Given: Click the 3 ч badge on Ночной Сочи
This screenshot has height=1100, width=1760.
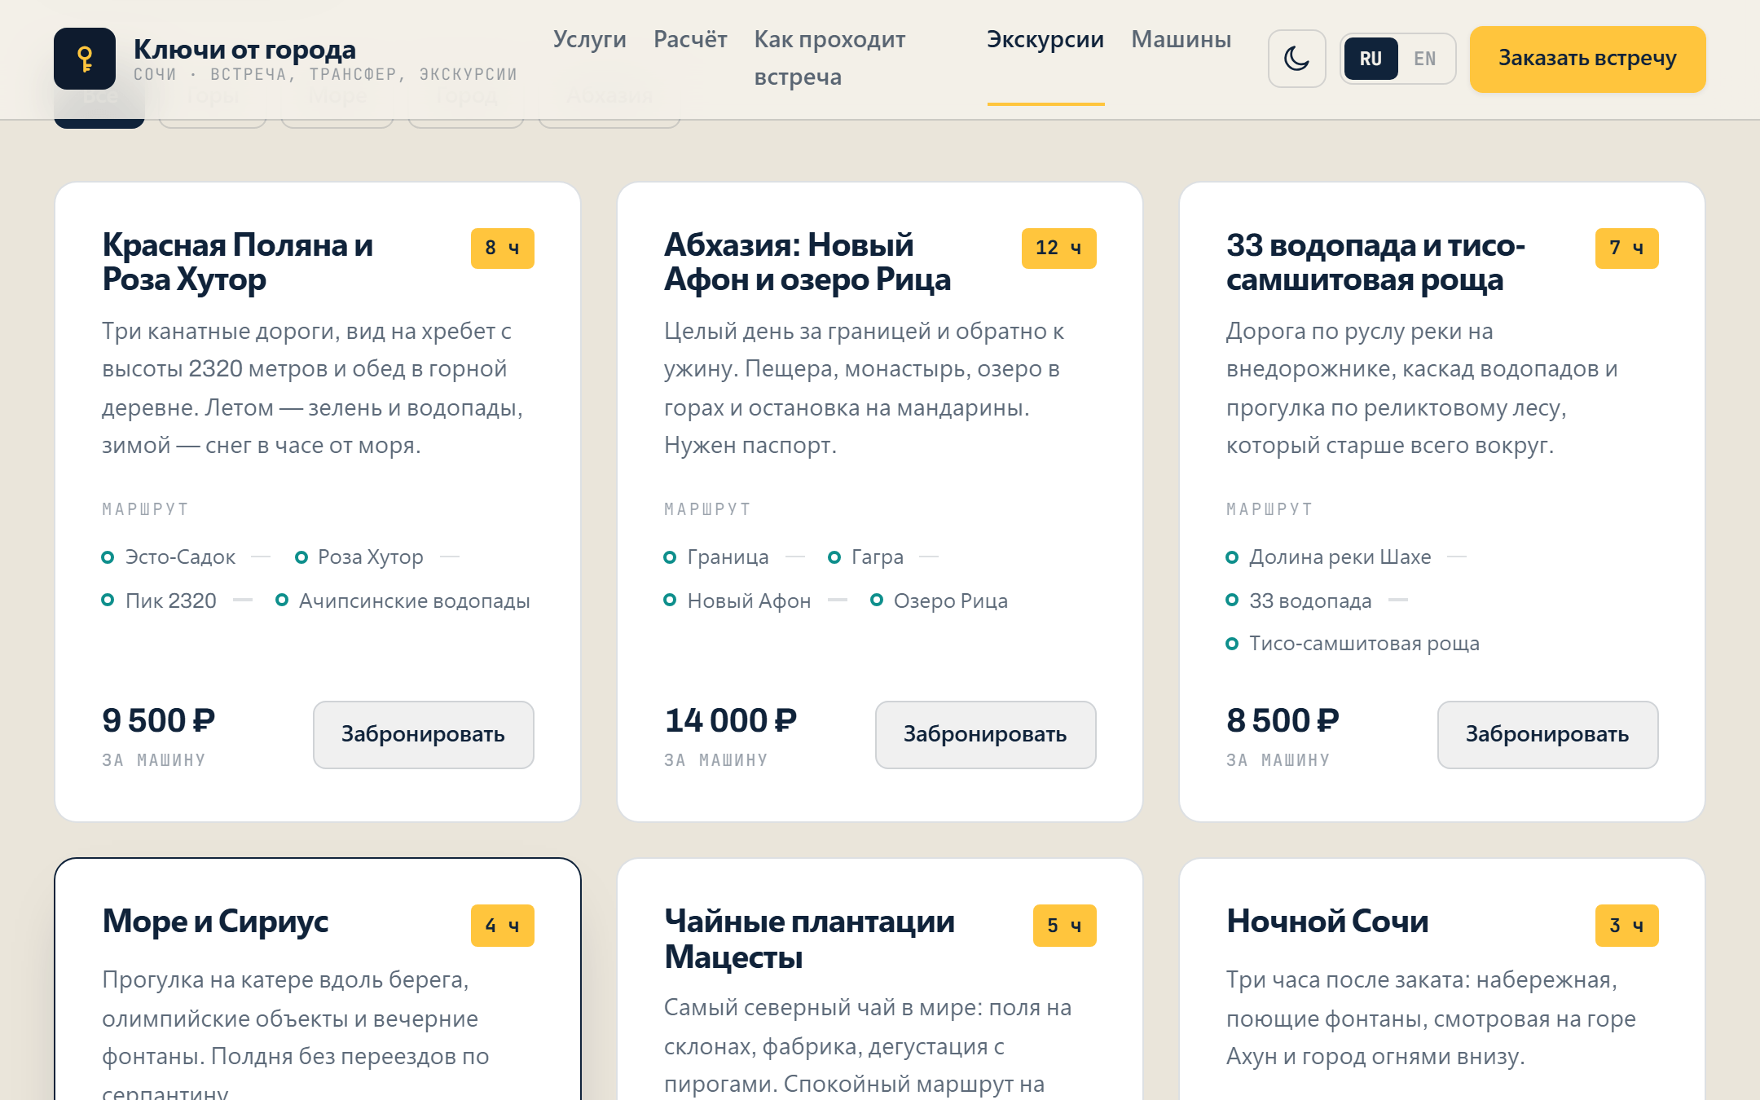Looking at the screenshot, I should tap(1626, 926).
